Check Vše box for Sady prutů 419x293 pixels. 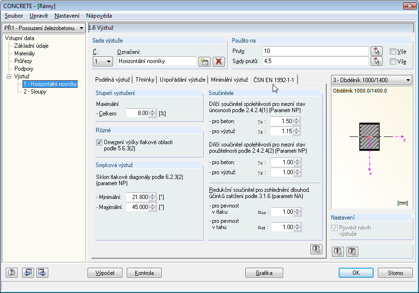click(393, 61)
